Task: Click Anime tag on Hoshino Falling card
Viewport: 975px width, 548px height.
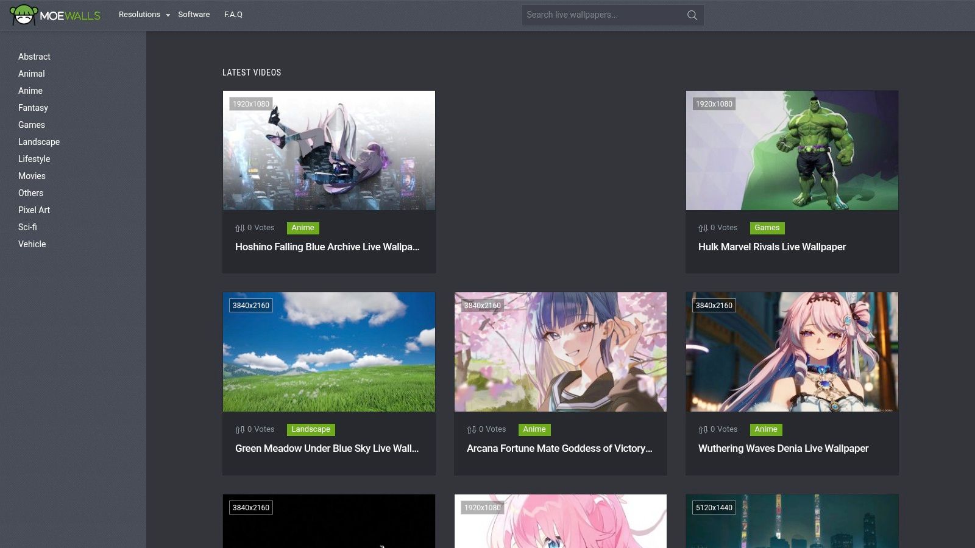Action: click(303, 228)
